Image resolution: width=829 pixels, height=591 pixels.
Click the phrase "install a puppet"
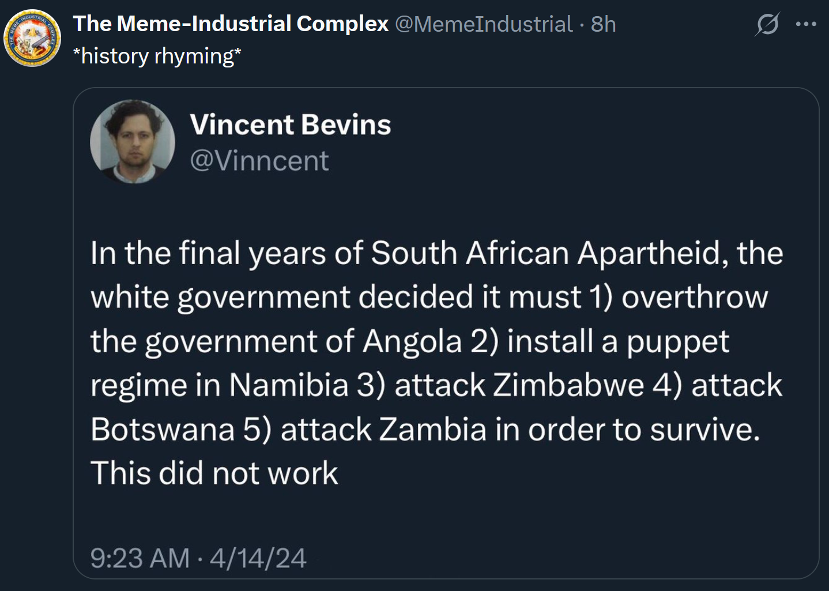[618, 341]
